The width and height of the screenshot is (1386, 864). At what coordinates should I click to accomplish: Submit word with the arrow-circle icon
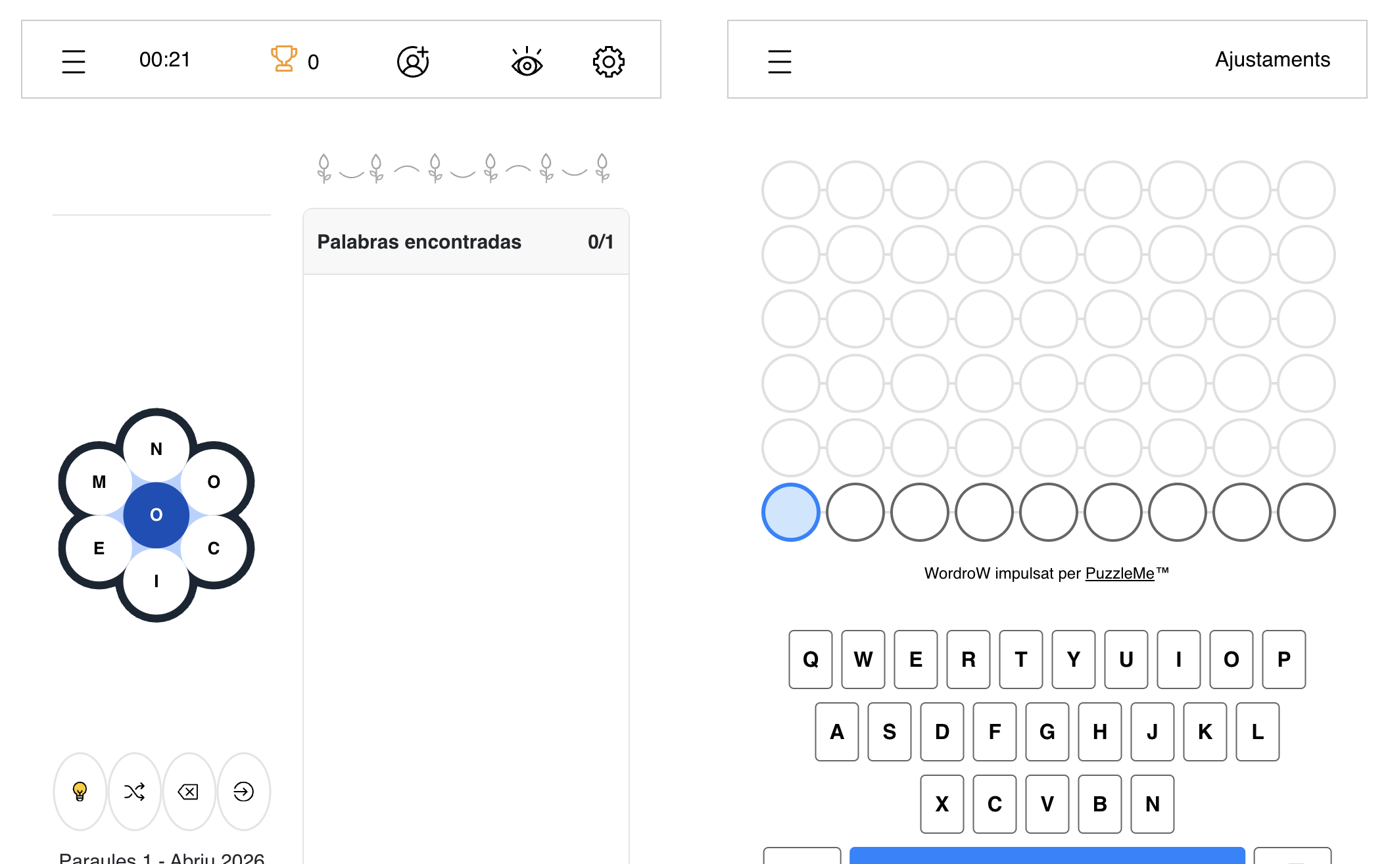pos(243,791)
